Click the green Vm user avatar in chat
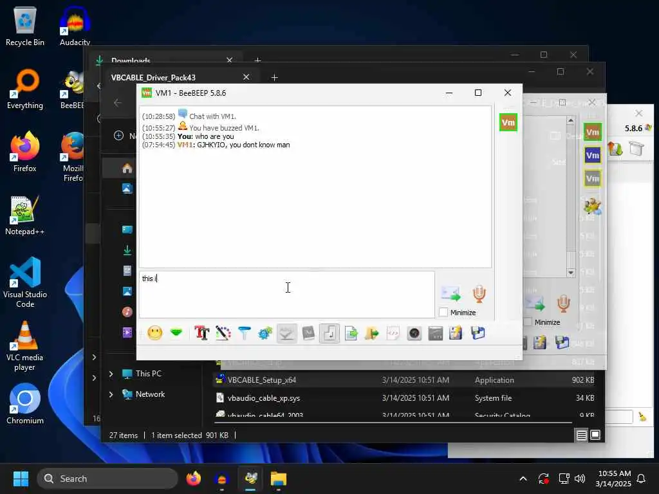This screenshot has width=659, height=494. 508,123
